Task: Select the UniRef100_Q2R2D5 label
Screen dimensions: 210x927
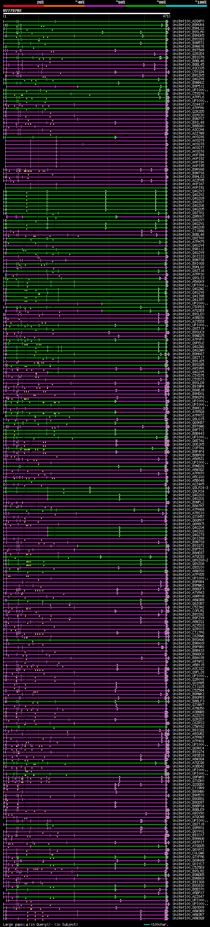Action: tap(188, 111)
